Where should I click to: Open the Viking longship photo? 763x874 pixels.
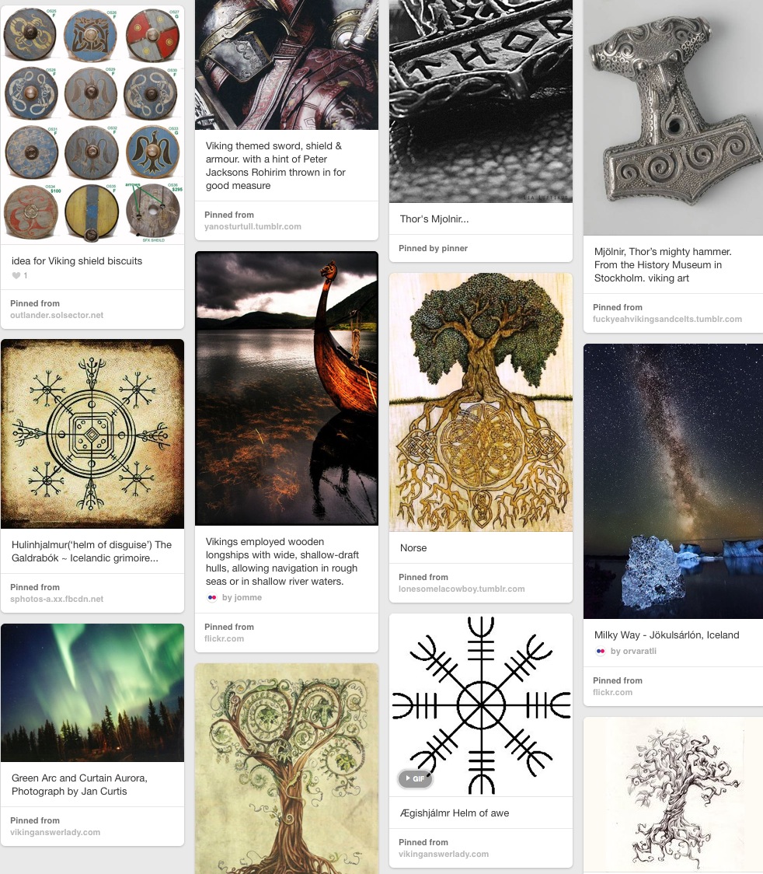286,388
